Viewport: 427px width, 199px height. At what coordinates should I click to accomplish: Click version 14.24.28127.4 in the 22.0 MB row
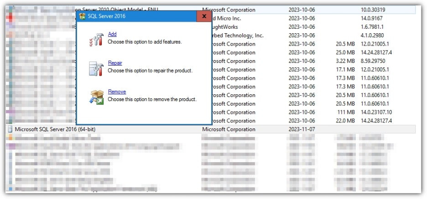pyautogui.click(x=376, y=121)
